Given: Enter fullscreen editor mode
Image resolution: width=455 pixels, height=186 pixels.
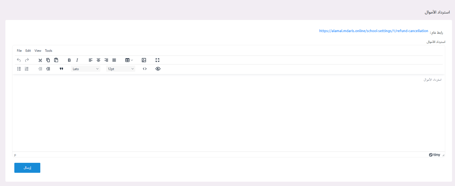Looking at the screenshot, I should (x=157, y=60).
